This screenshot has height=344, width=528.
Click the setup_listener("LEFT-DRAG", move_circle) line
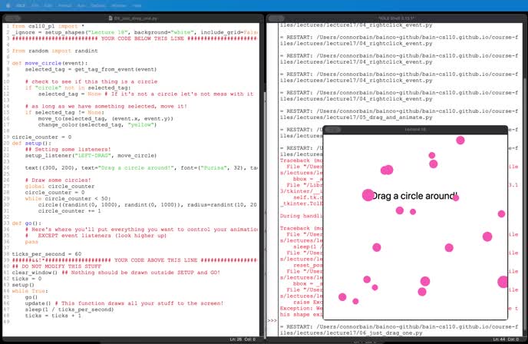click(x=91, y=156)
